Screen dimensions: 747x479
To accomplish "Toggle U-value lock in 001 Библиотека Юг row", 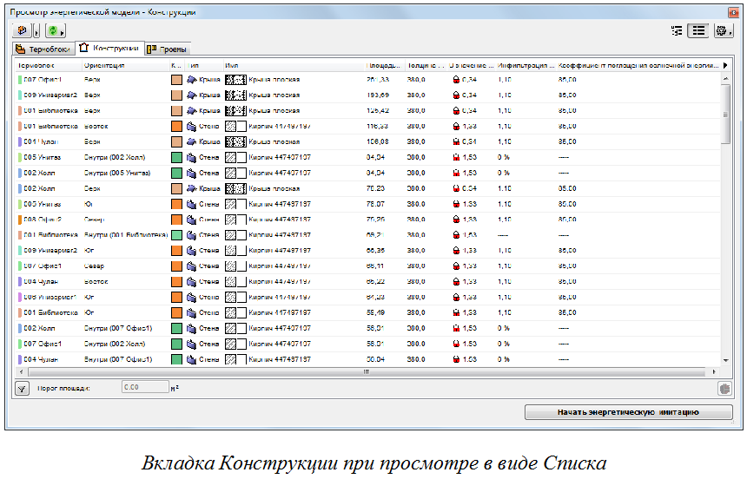I will tap(456, 313).
